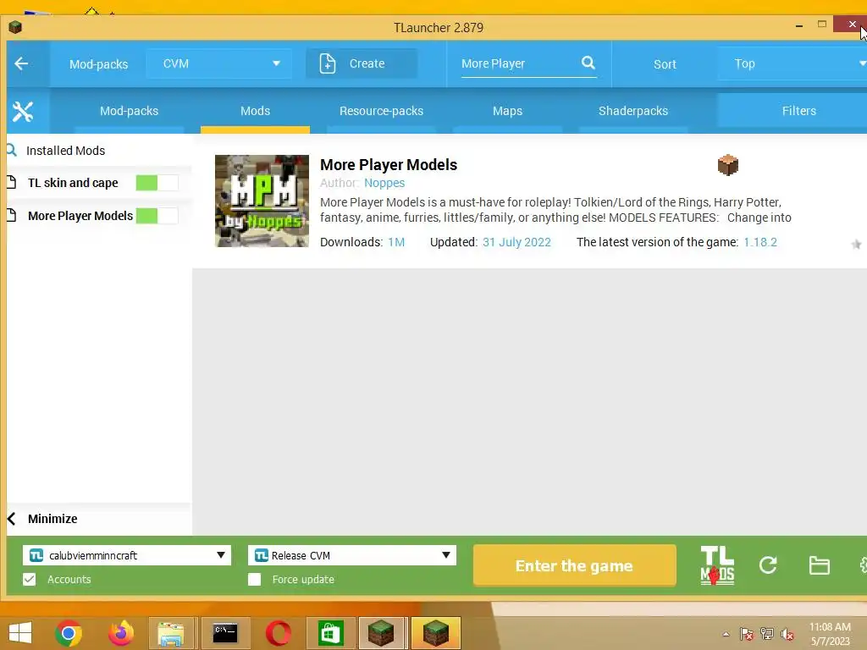867x650 pixels.
Task: Mark More Player Models with the star icon
Action: [x=856, y=245]
